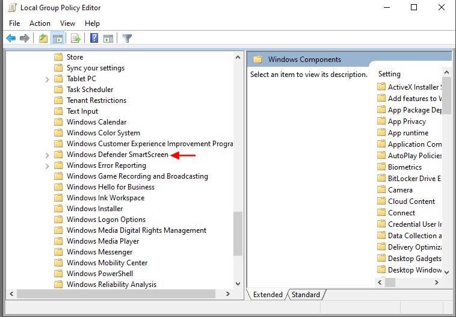Select Windows Media Digital Rights Management
Screen dimensions: 456x317
tap(137, 230)
